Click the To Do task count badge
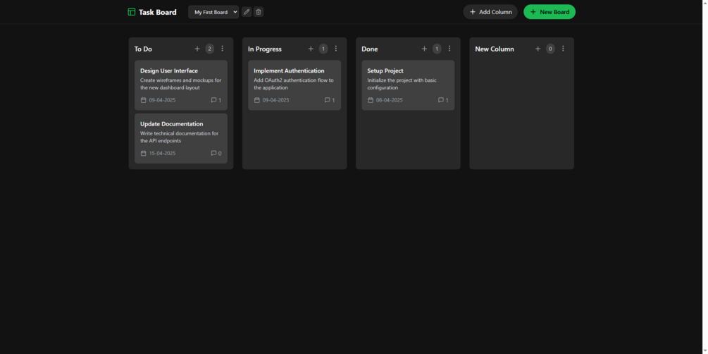The height and width of the screenshot is (354, 708). pyautogui.click(x=209, y=49)
